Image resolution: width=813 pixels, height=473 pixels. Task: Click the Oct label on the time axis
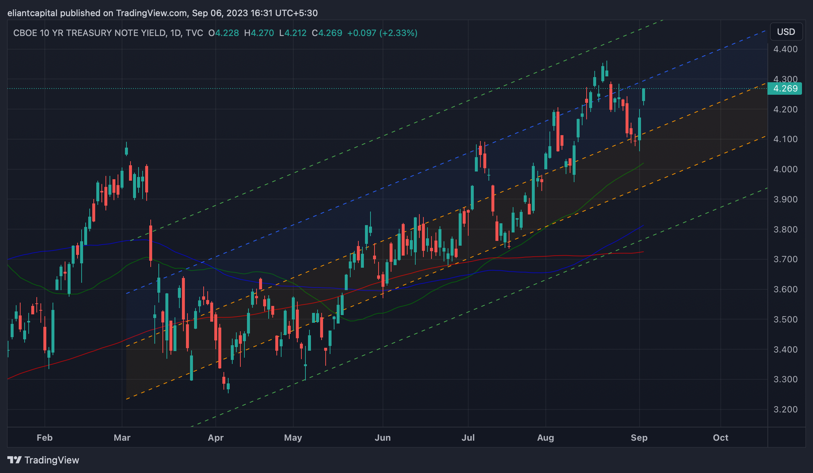click(x=720, y=438)
